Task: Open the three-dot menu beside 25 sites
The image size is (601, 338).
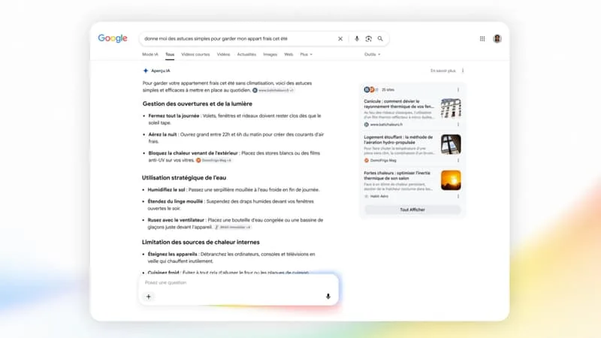Action: pyautogui.click(x=458, y=89)
